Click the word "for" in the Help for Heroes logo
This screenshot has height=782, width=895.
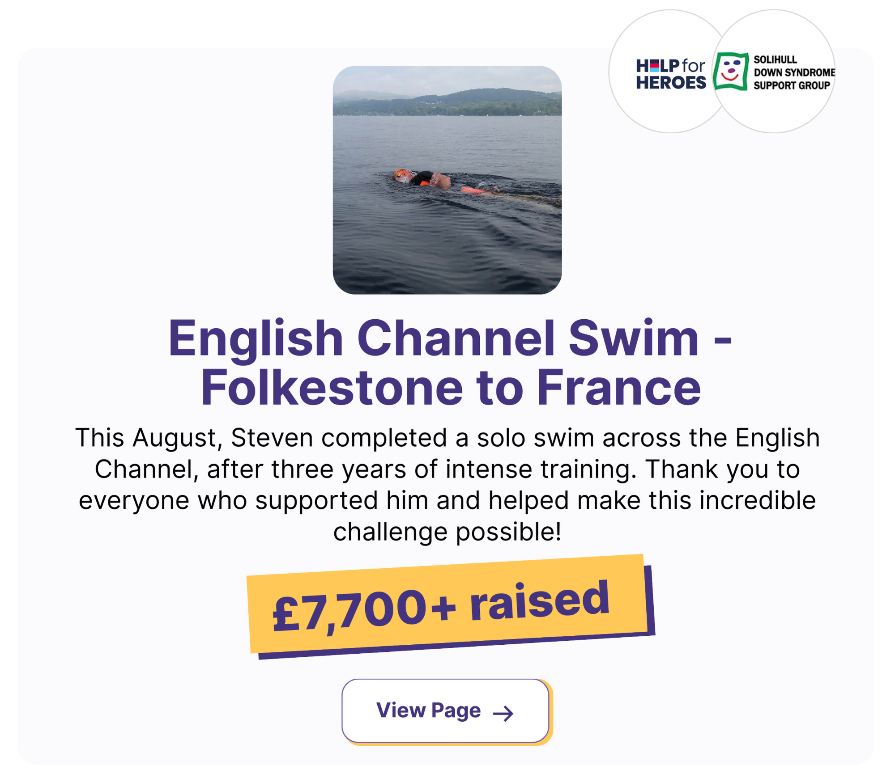[x=694, y=66]
